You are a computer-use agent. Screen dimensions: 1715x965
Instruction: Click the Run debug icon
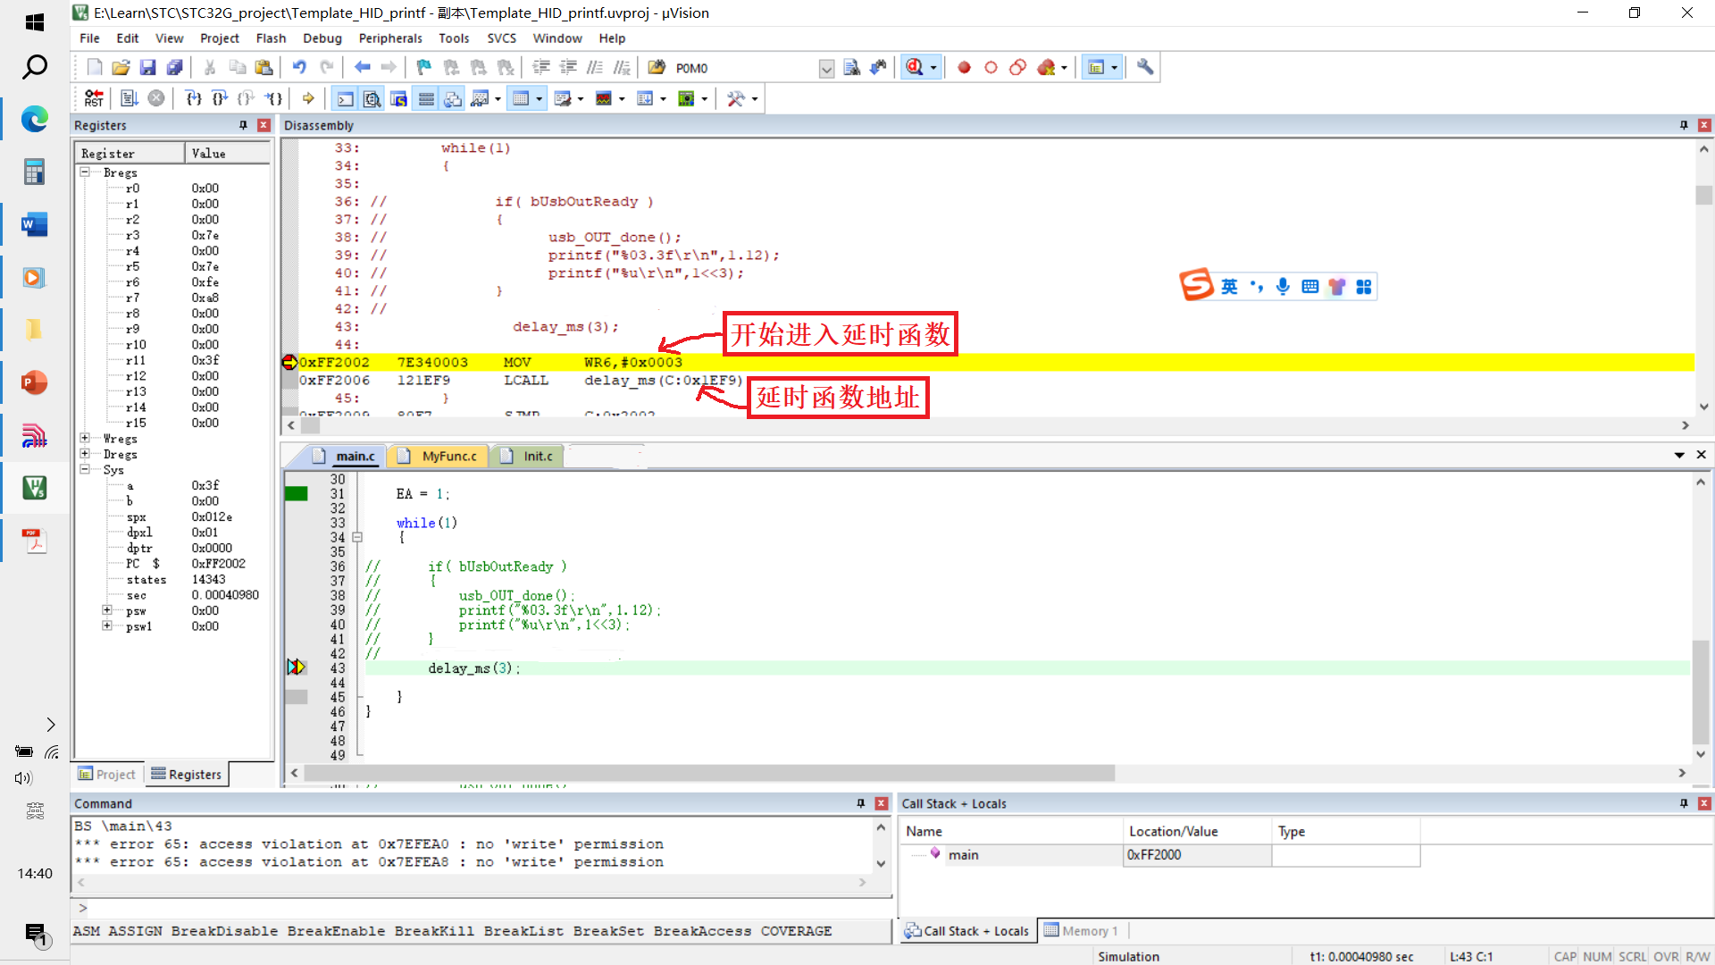click(130, 98)
